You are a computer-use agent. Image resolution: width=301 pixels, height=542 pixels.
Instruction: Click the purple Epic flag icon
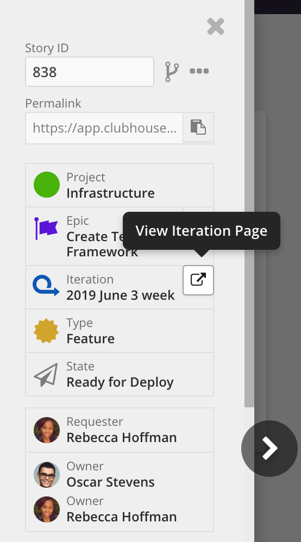point(46,229)
